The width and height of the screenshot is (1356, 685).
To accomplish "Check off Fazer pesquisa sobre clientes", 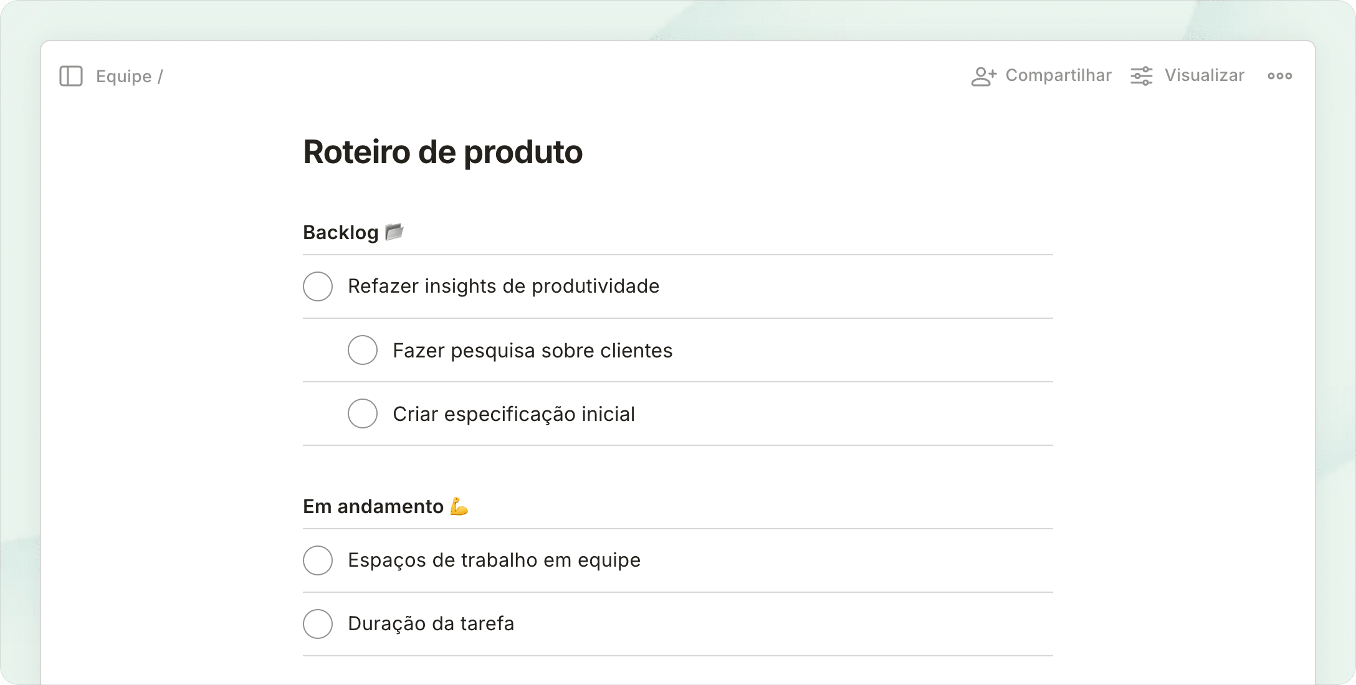I will [363, 350].
